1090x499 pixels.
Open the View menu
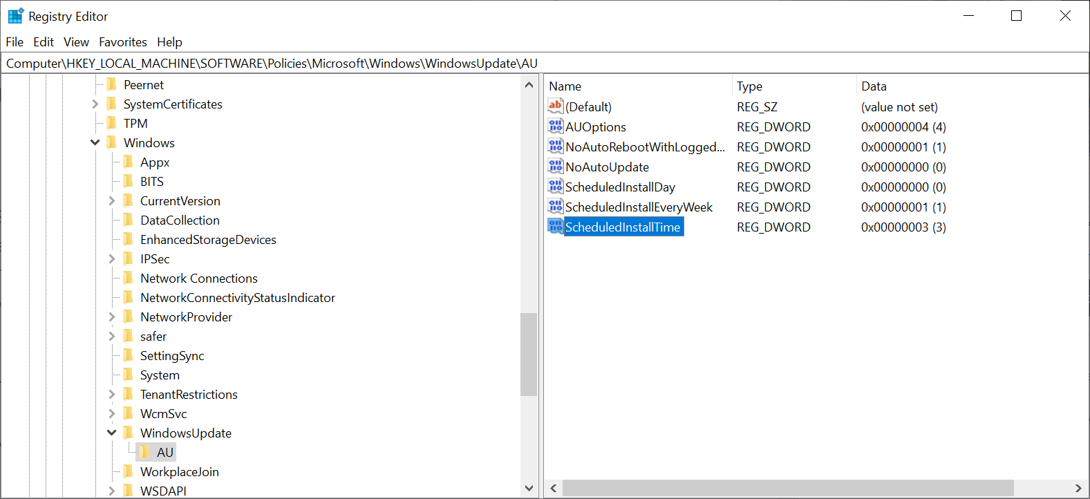[x=76, y=42]
